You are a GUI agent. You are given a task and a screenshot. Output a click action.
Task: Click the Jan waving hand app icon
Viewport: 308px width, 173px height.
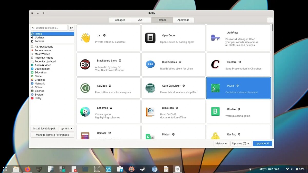click(85, 38)
